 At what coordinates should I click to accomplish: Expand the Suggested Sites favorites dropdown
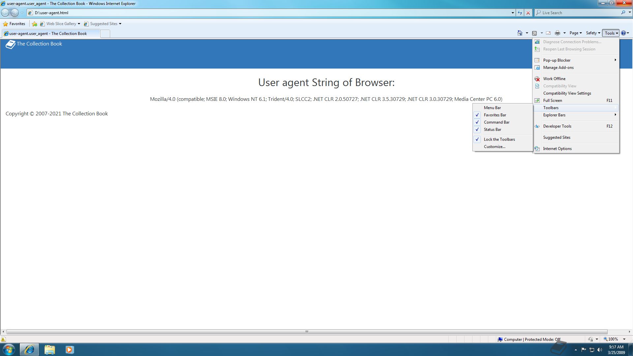click(x=120, y=24)
